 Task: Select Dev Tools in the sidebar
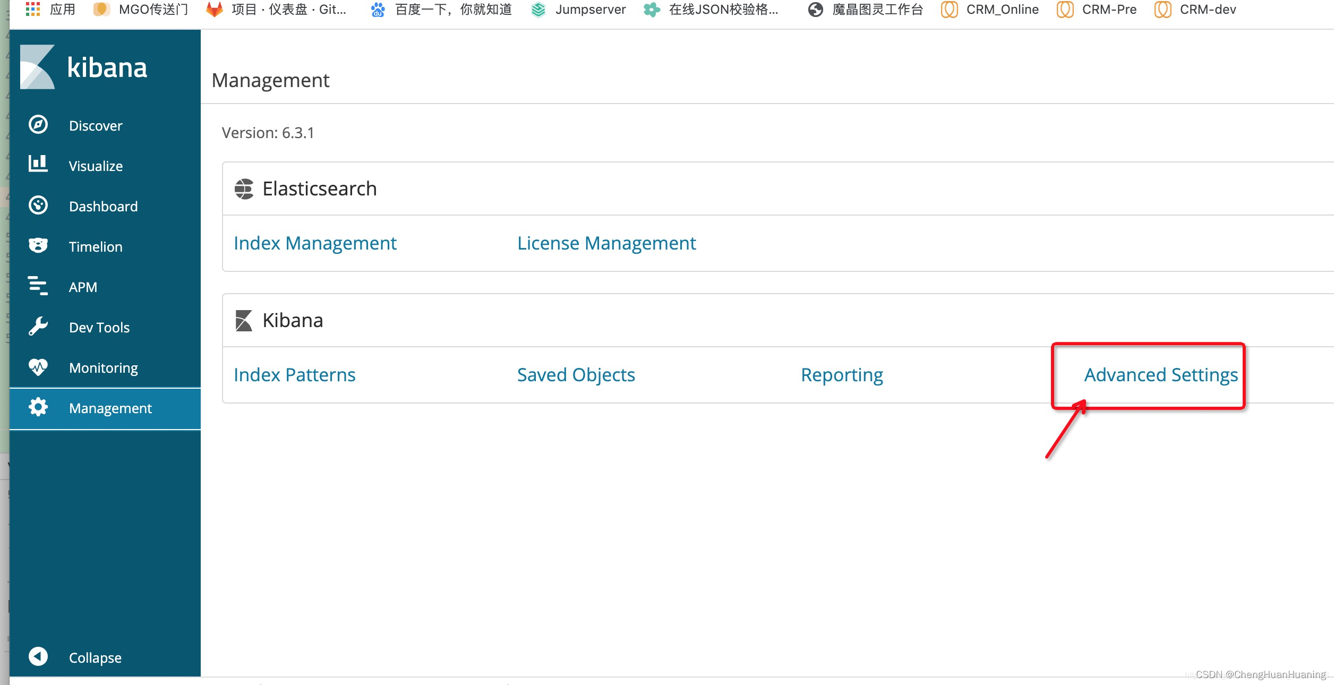(x=105, y=327)
